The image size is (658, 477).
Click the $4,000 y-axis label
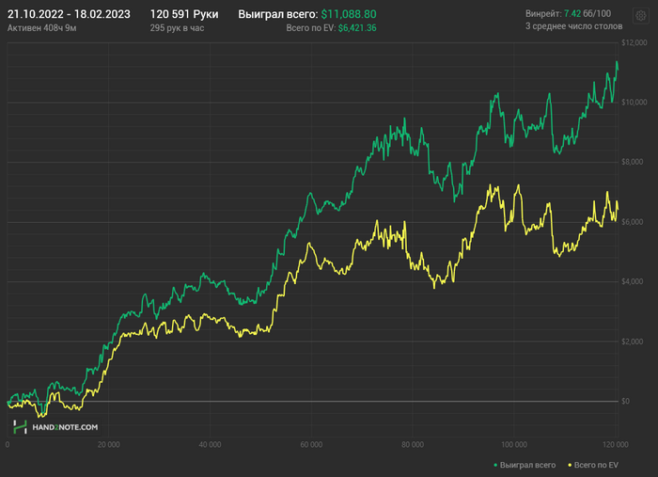(x=633, y=281)
